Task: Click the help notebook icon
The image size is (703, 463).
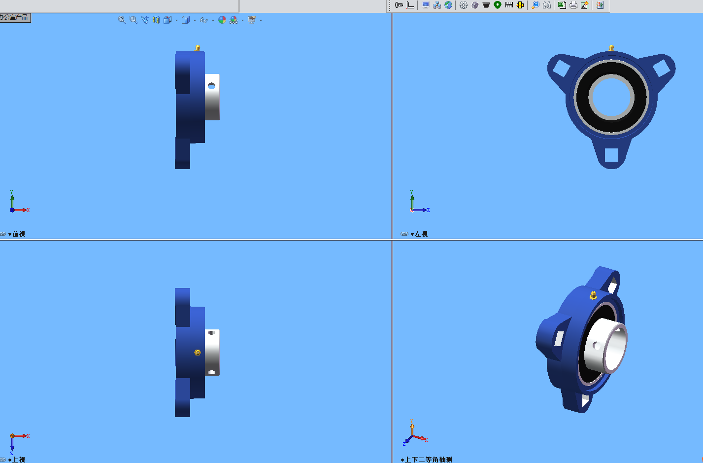Action: (600, 5)
